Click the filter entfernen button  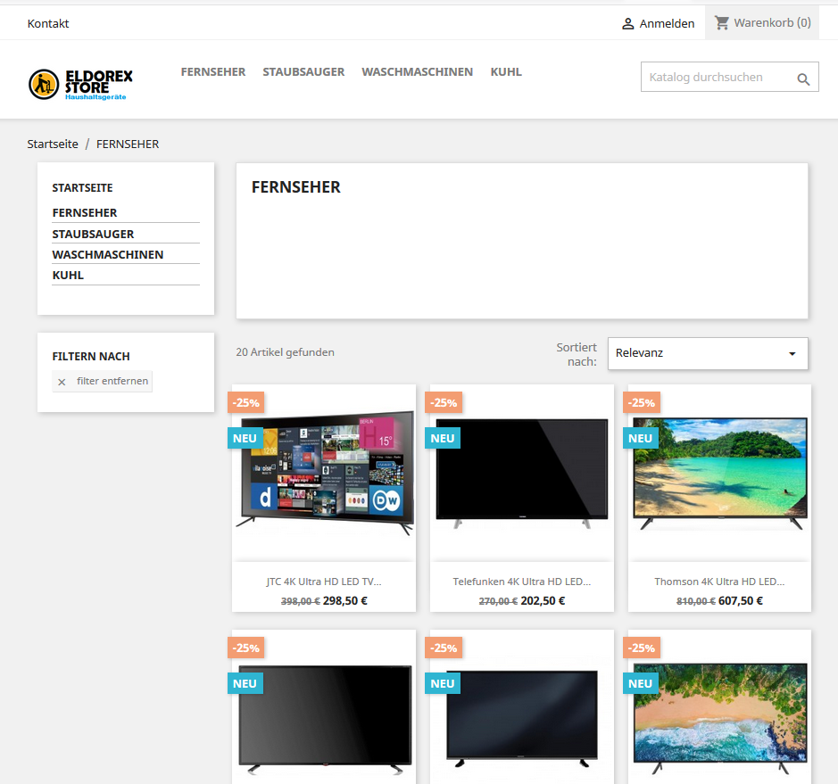(102, 382)
